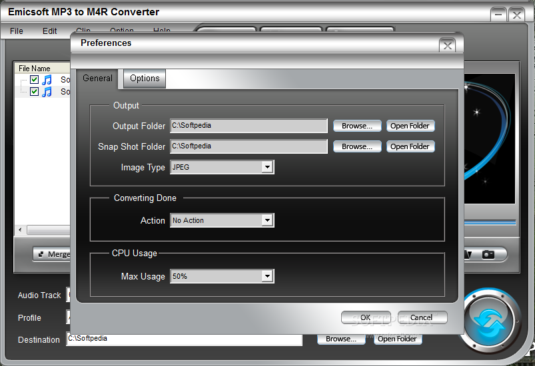
Task: Click music note icon of first file row
Action: click(47, 80)
